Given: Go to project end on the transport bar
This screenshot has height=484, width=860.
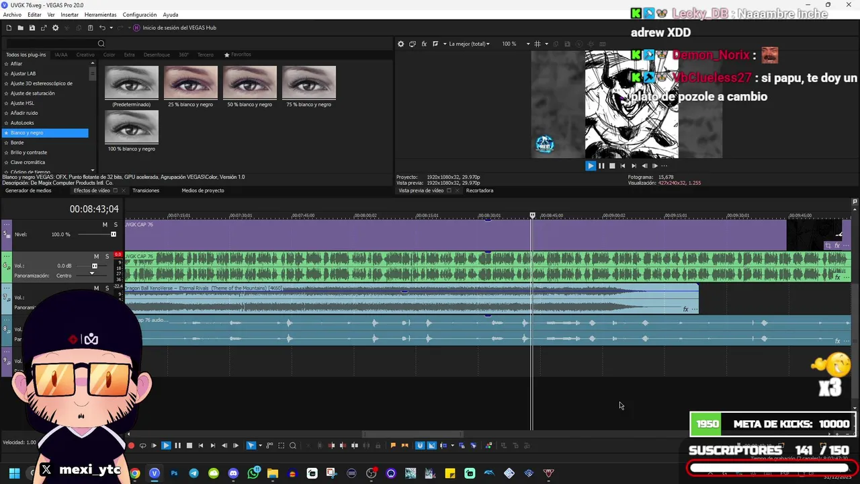Looking at the screenshot, I should click(x=212, y=445).
